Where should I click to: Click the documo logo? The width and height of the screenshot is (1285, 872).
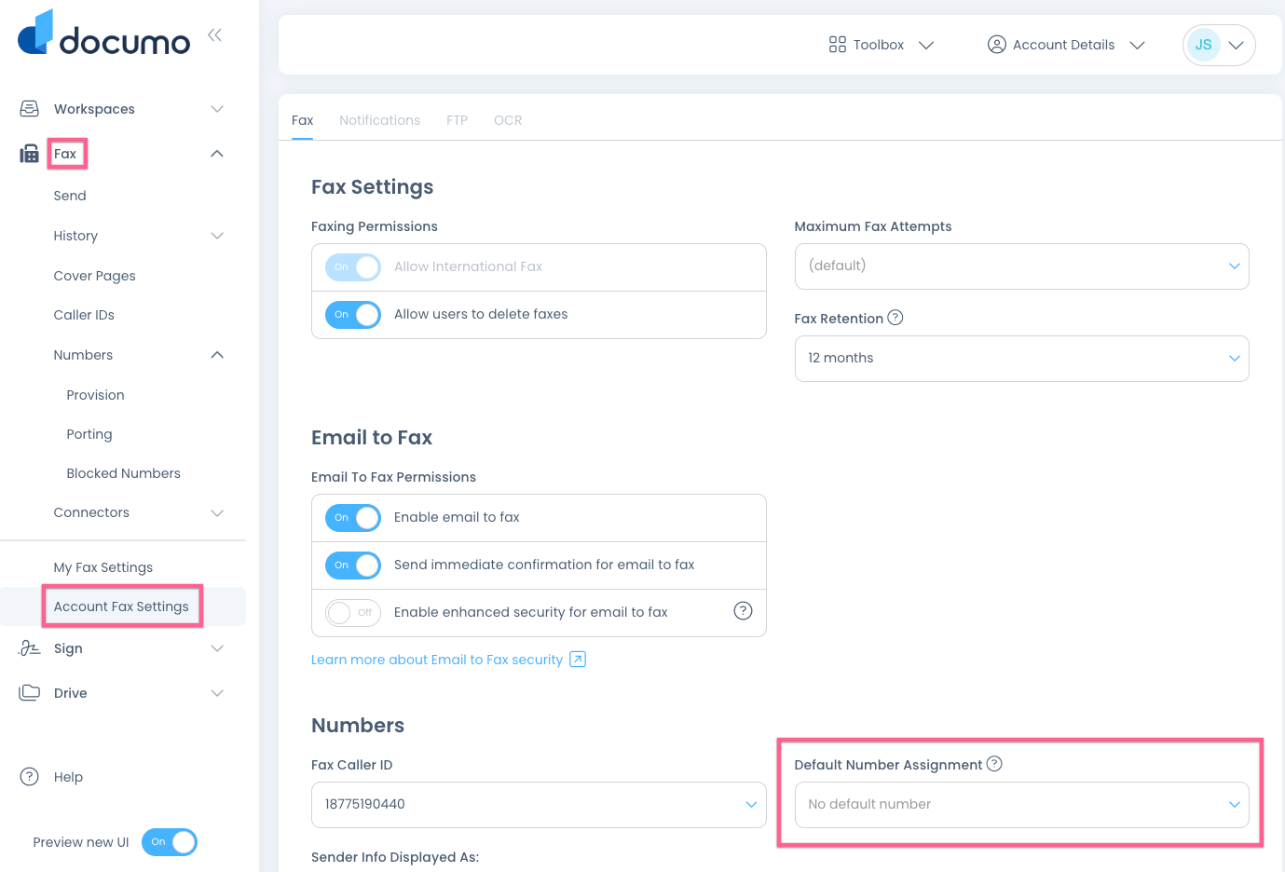[x=103, y=34]
